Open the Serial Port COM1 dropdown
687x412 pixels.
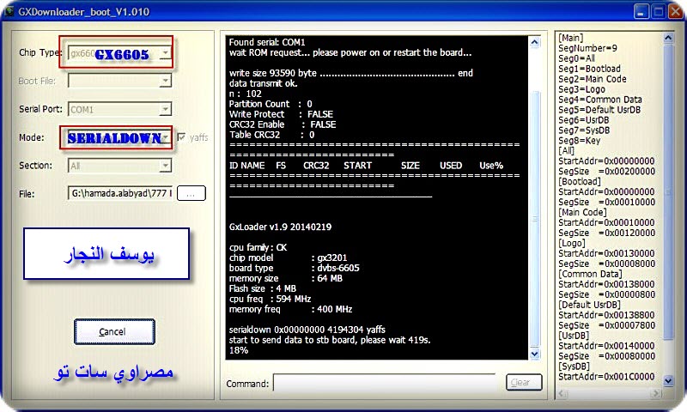click(x=165, y=110)
